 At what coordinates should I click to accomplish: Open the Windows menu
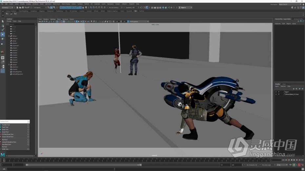click(35, 4)
